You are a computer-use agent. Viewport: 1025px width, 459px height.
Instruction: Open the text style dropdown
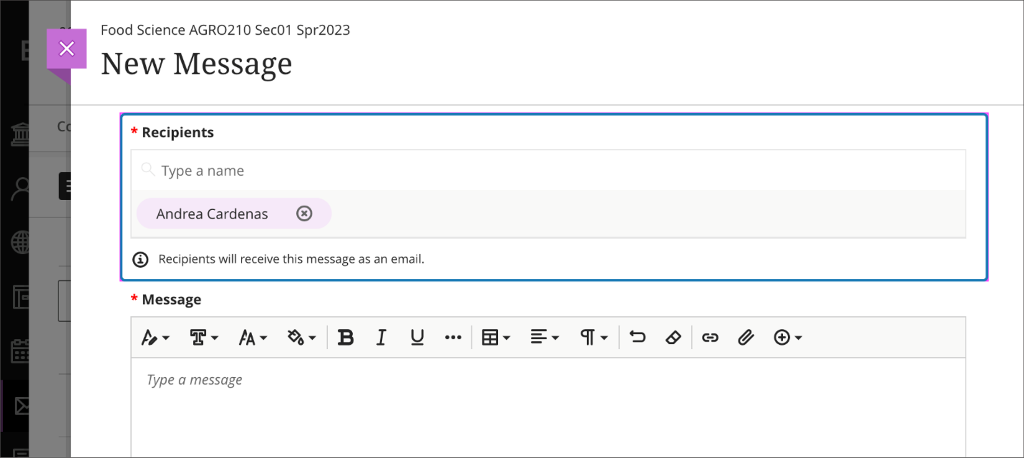point(155,338)
